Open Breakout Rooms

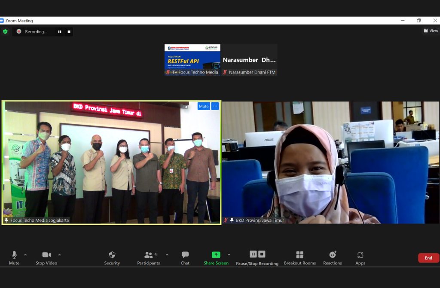[x=299, y=254]
